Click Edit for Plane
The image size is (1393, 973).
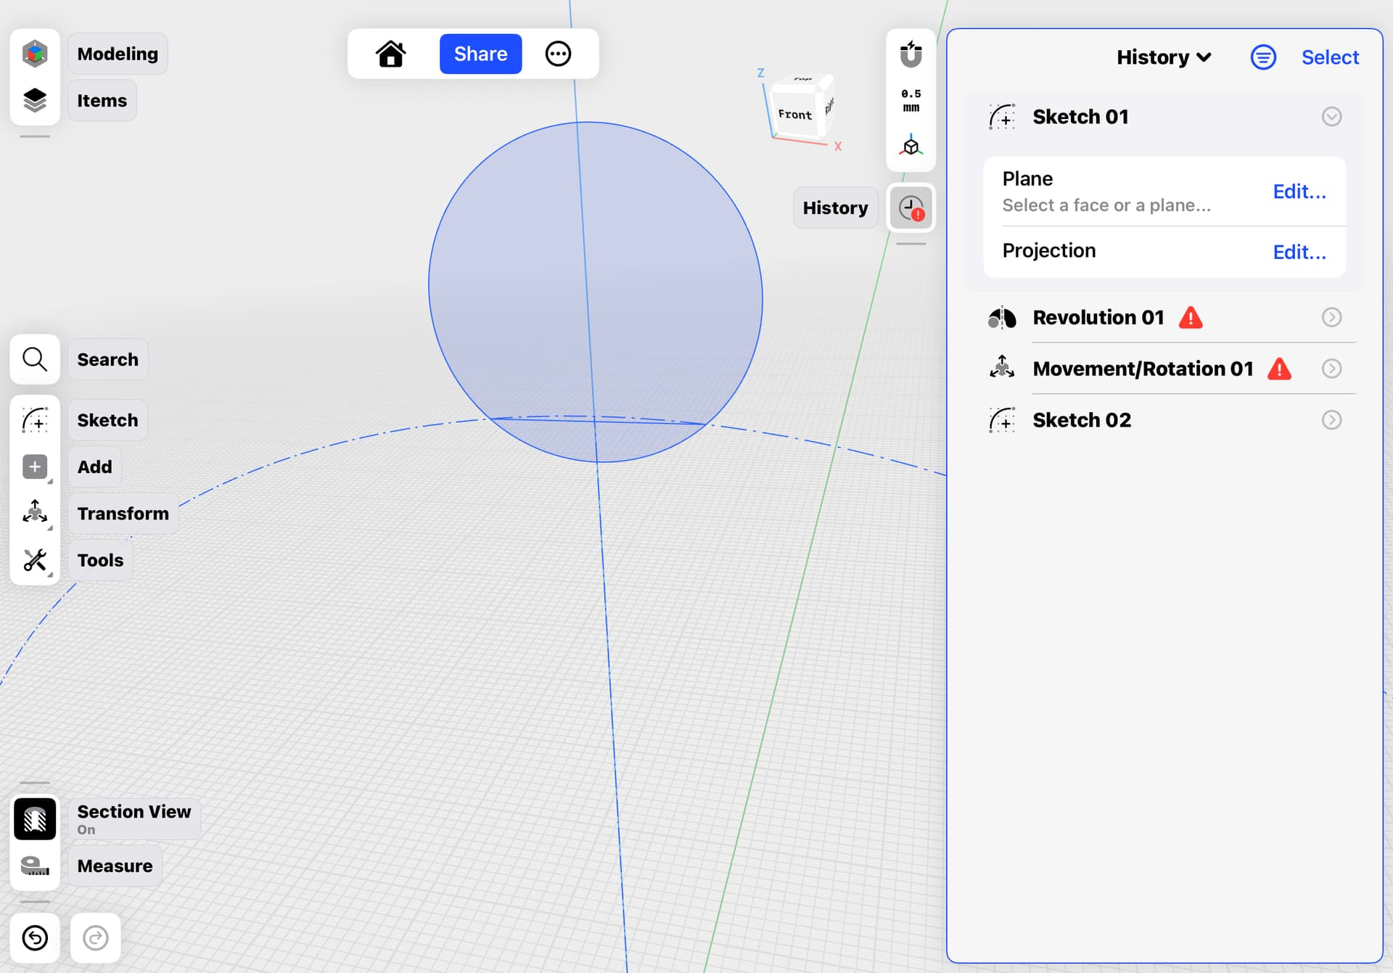pos(1299,192)
